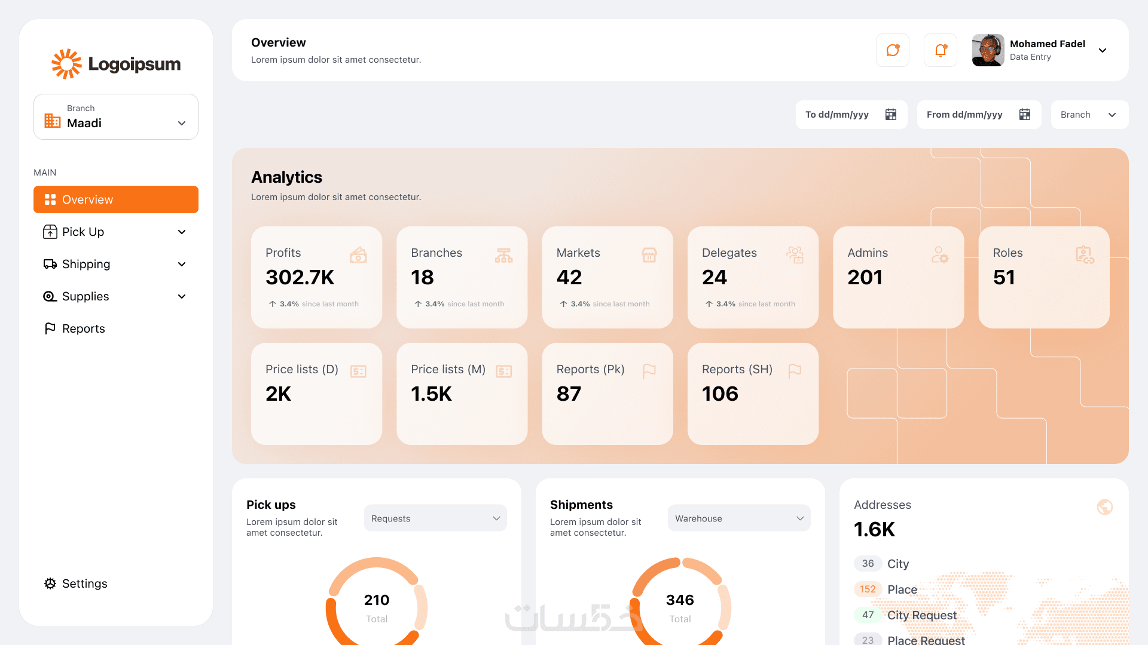1148x645 pixels.
Task: Click the calendar icon in To date field
Action: tap(890, 115)
